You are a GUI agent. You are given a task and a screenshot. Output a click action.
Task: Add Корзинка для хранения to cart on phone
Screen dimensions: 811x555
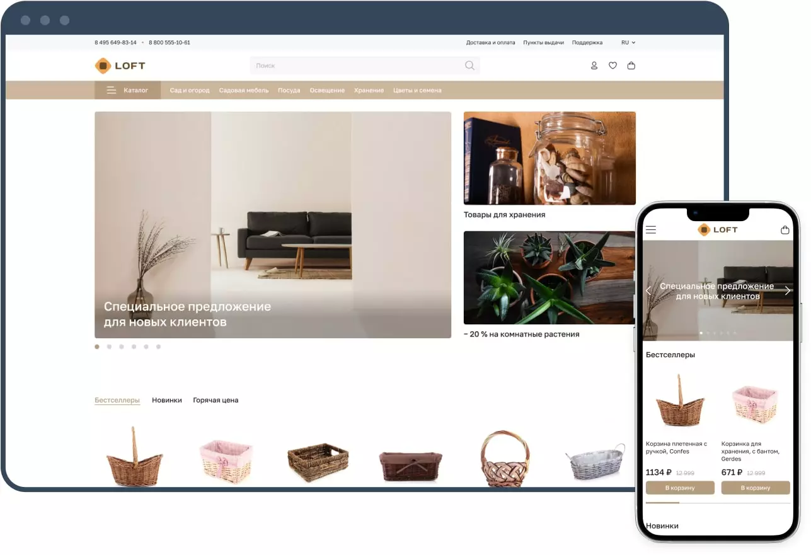pyautogui.click(x=756, y=488)
